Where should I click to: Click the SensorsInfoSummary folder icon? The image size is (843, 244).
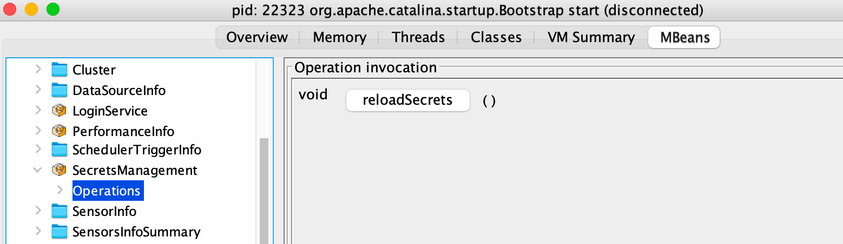click(59, 232)
